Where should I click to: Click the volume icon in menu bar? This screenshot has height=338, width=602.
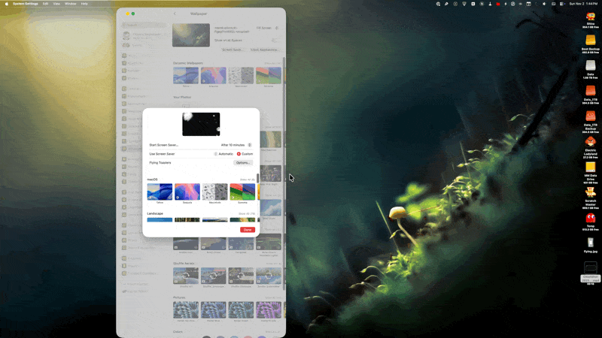[x=544, y=4]
